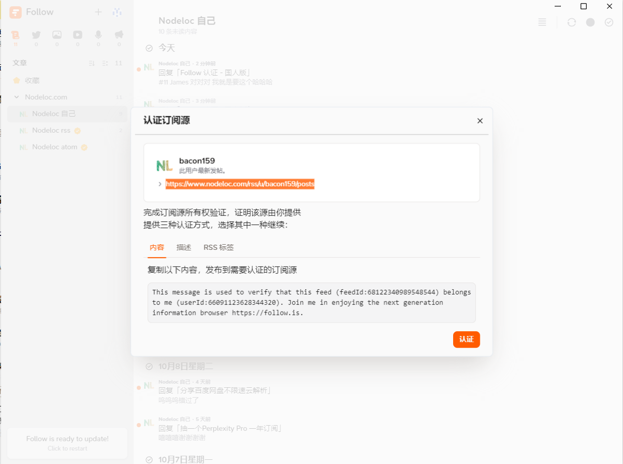Mark all entries as read check icon
Viewport: 623px width, 464px height.
point(609,22)
